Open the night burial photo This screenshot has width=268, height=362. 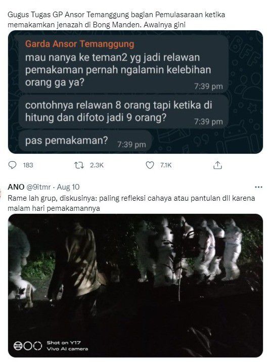tap(136, 286)
